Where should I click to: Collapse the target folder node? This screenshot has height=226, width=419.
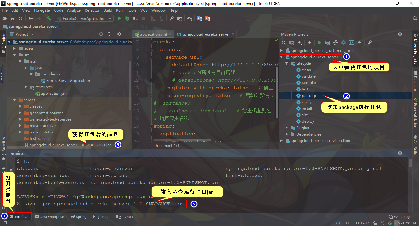click(15, 100)
